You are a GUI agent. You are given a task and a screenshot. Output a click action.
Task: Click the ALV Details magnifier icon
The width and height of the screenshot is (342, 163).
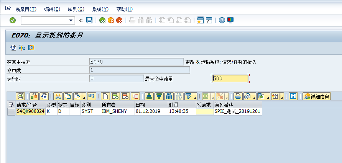[20, 96]
